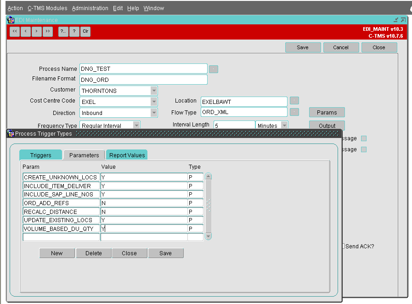Open the C-TMS Modules menu
This screenshot has height=304, width=412.
tap(48, 8)
